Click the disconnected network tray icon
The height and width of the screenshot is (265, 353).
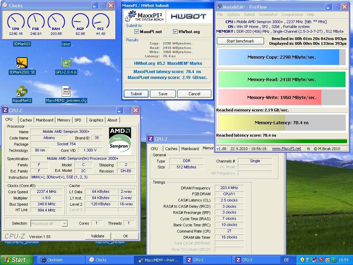tap(315, 260)
